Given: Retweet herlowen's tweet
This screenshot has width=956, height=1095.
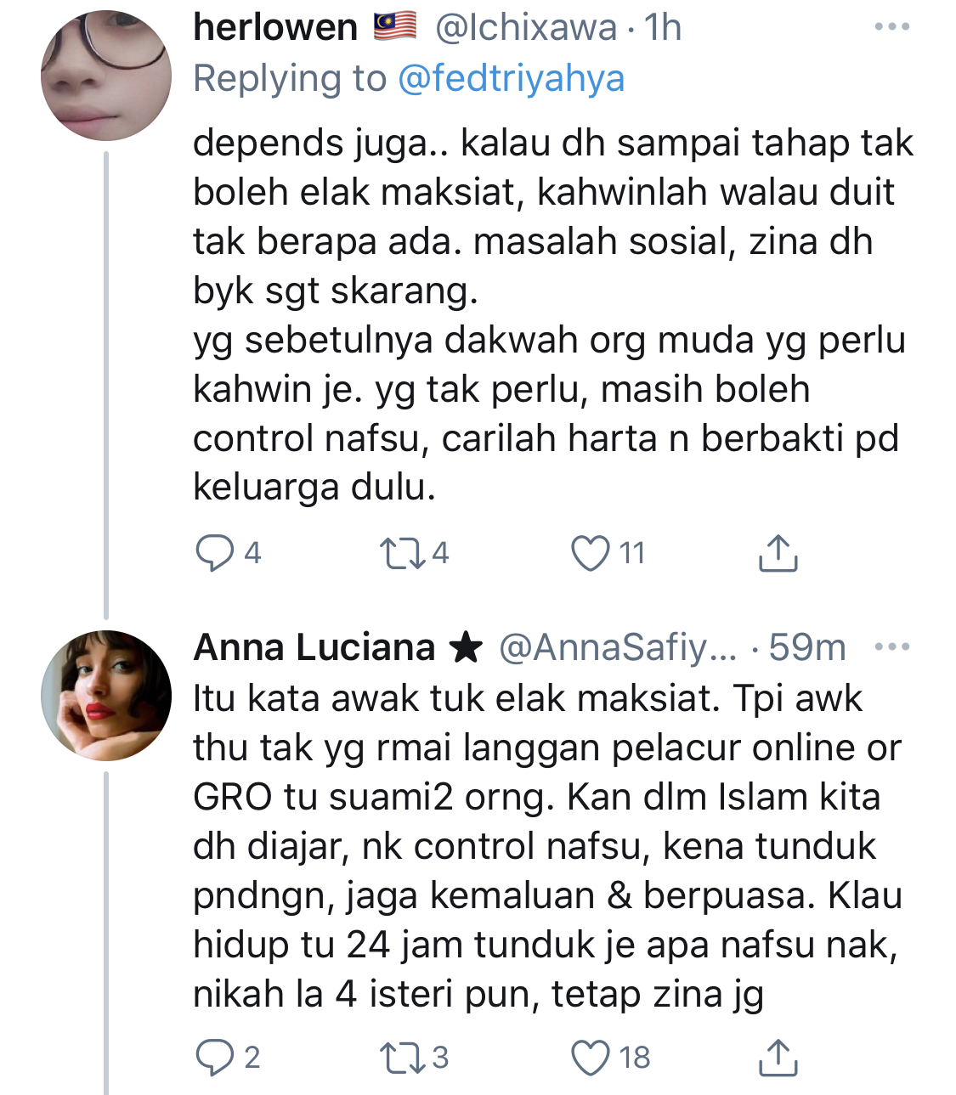Looking at the screenshot, I should [x=402, y=553].
